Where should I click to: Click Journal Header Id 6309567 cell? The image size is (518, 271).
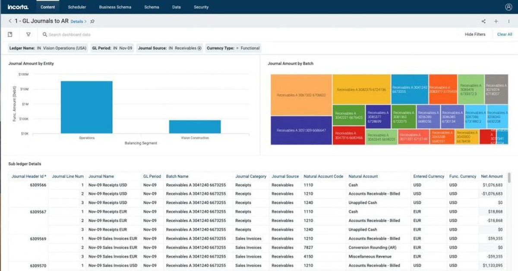click(38, 212)
